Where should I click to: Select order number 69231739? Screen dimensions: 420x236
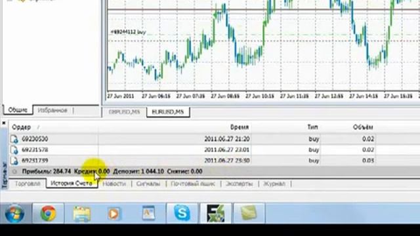tap(35, 161)
